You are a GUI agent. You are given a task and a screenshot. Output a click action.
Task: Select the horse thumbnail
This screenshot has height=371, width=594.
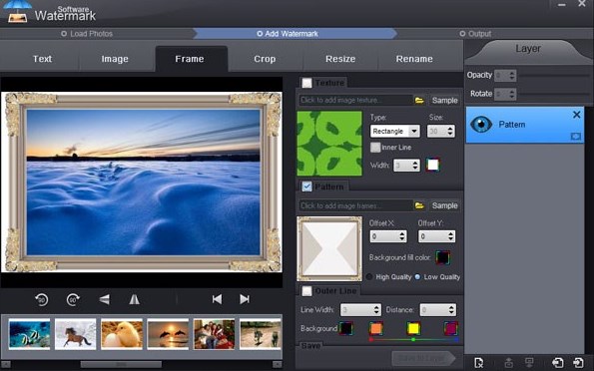click(76, 333)
